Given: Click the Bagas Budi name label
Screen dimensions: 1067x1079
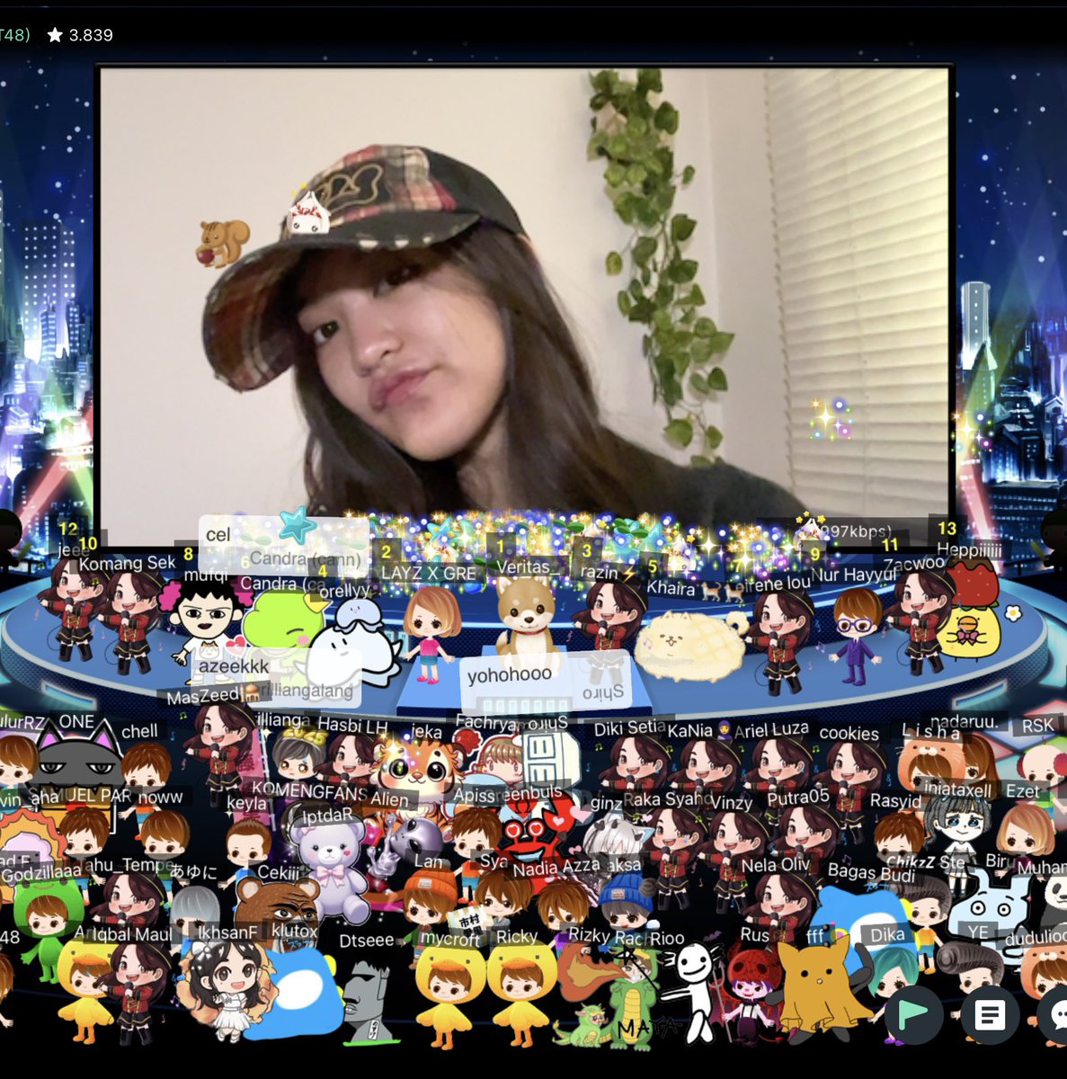Looking at the screenshot, I should tap(871, 871).
